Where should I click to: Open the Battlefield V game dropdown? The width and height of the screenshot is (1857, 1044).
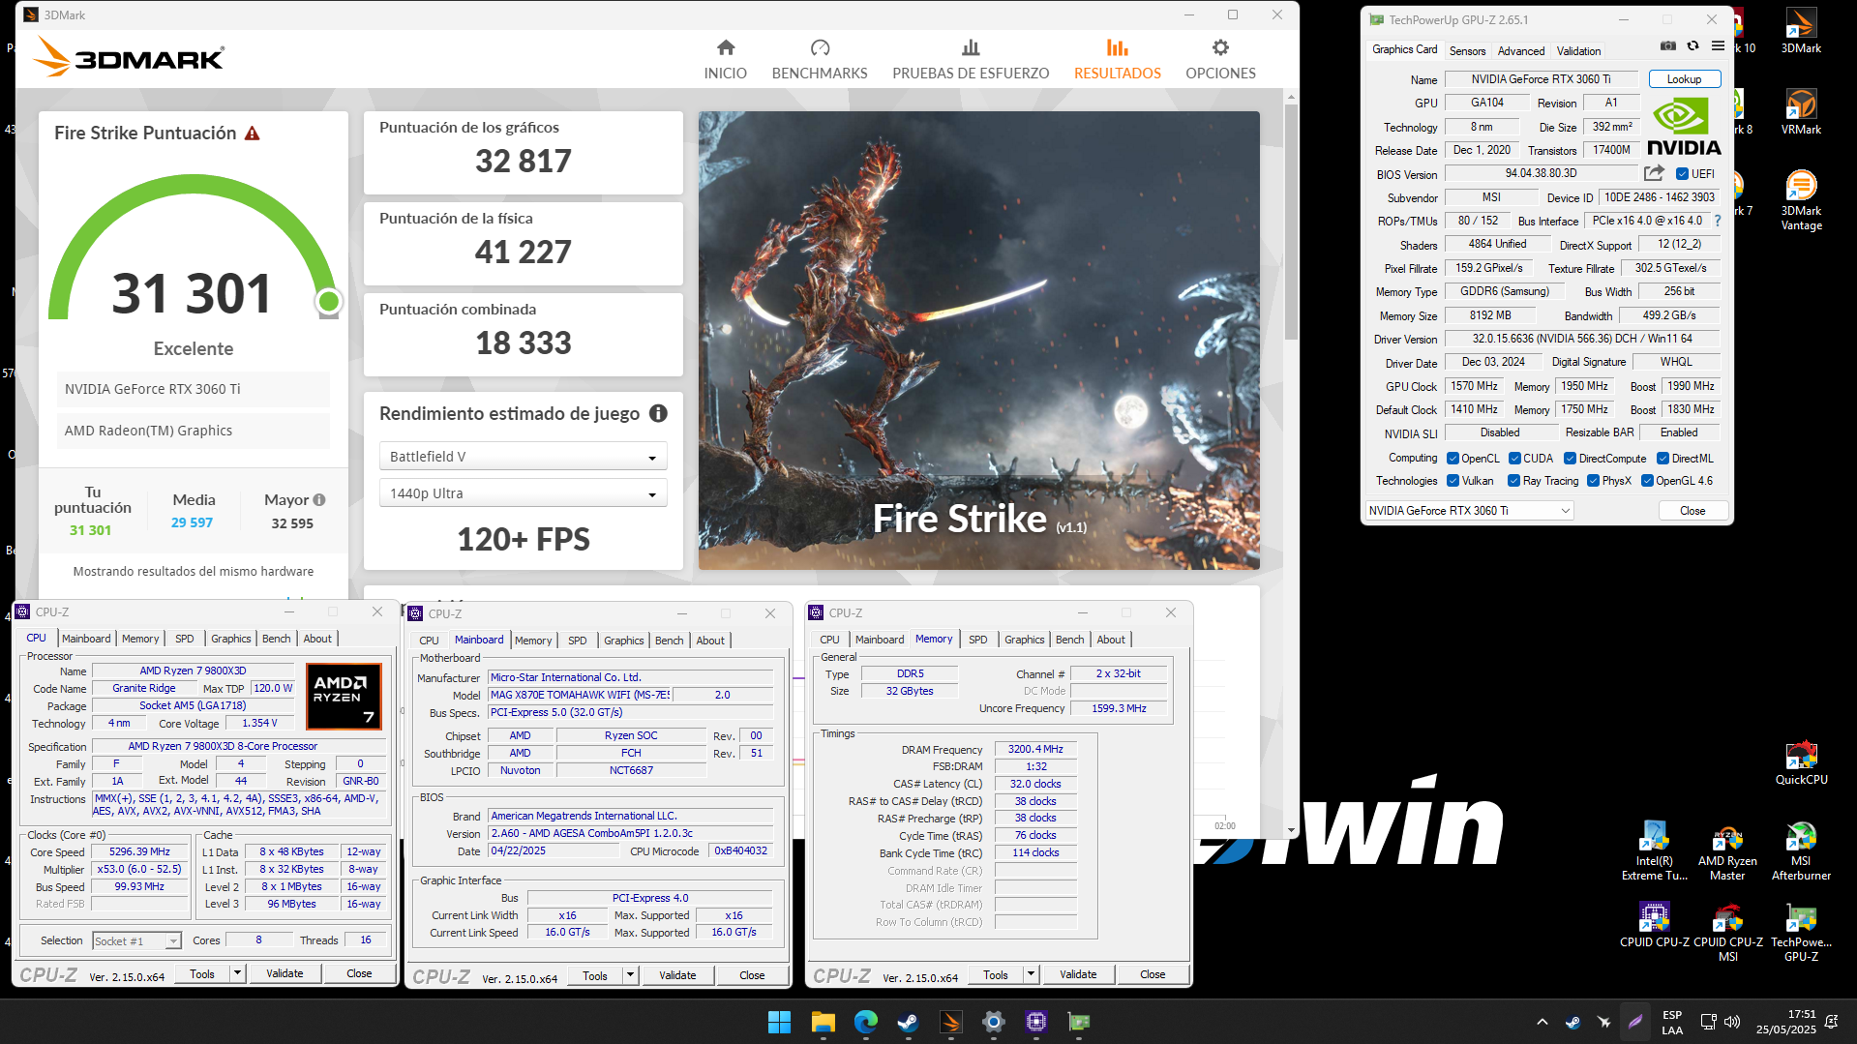[x=523, y=457]
